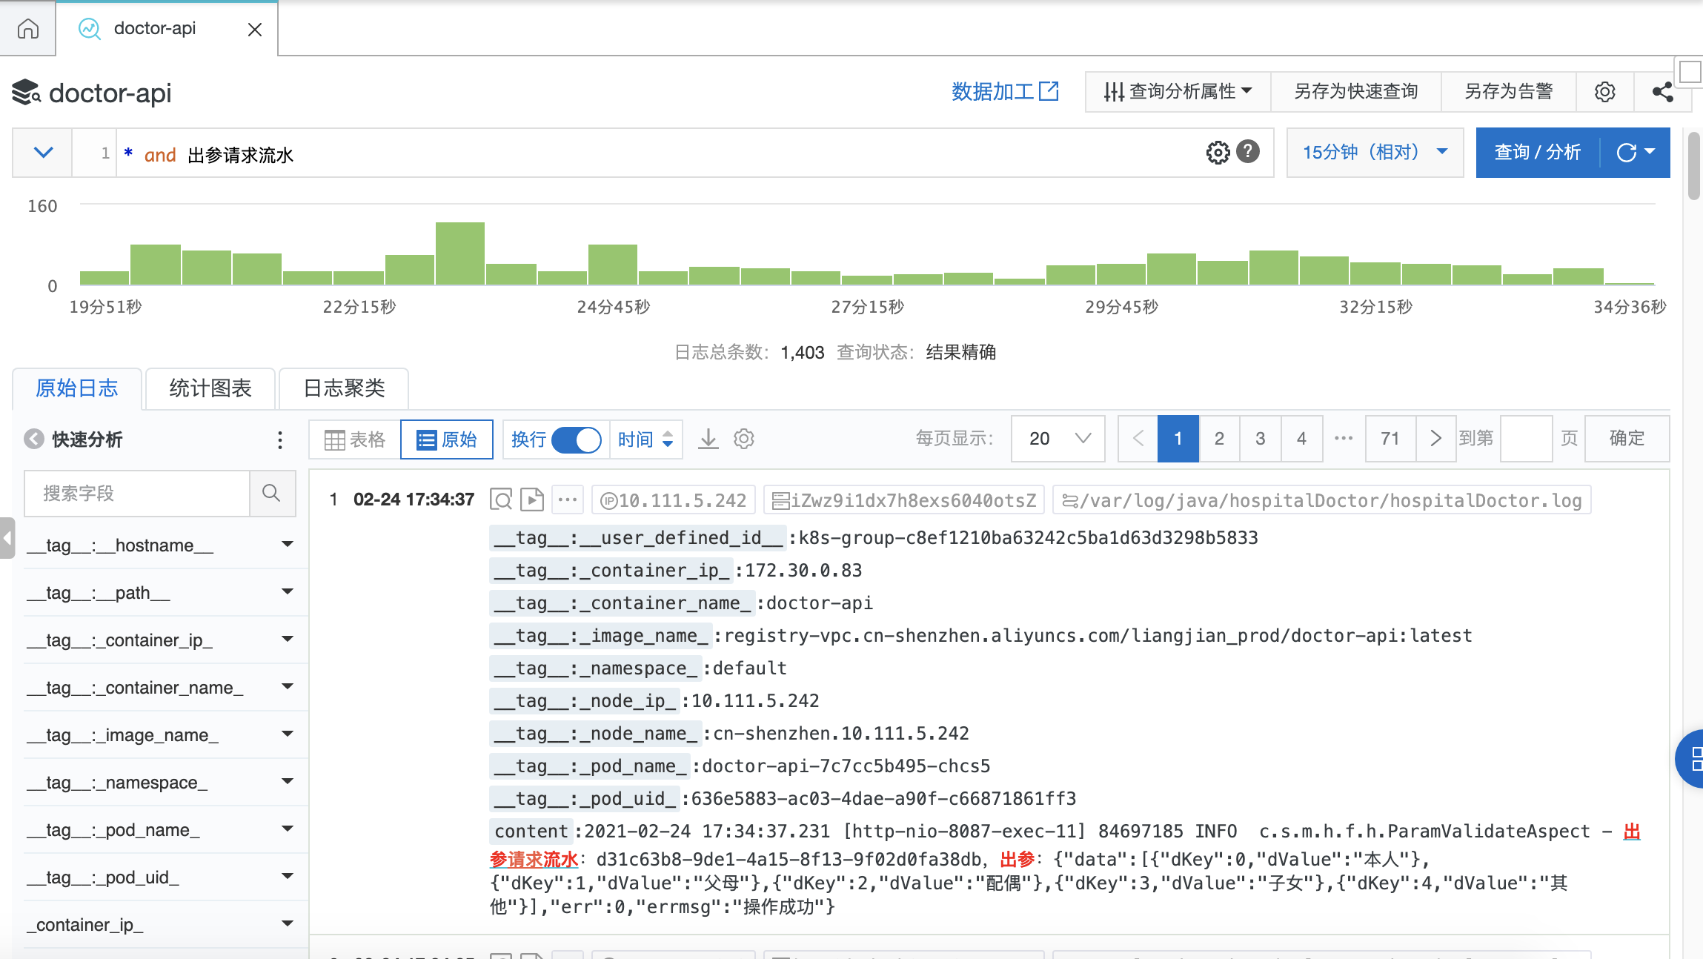Expand the __tag__:__hostname__ field

(288, 545)
